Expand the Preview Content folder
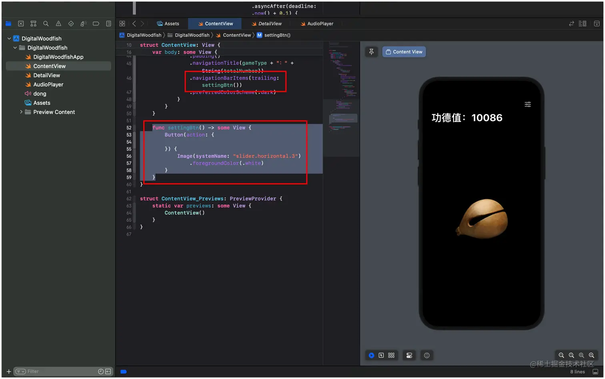Screen dimensions: 605x379 (21, 112)
